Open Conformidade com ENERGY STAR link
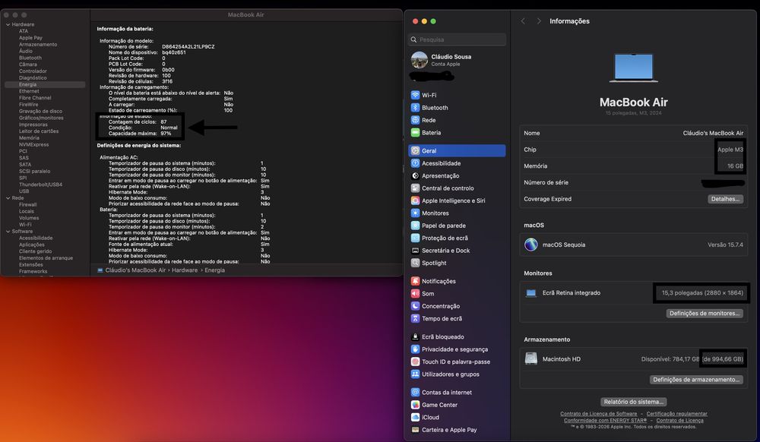 click(606, 420)
